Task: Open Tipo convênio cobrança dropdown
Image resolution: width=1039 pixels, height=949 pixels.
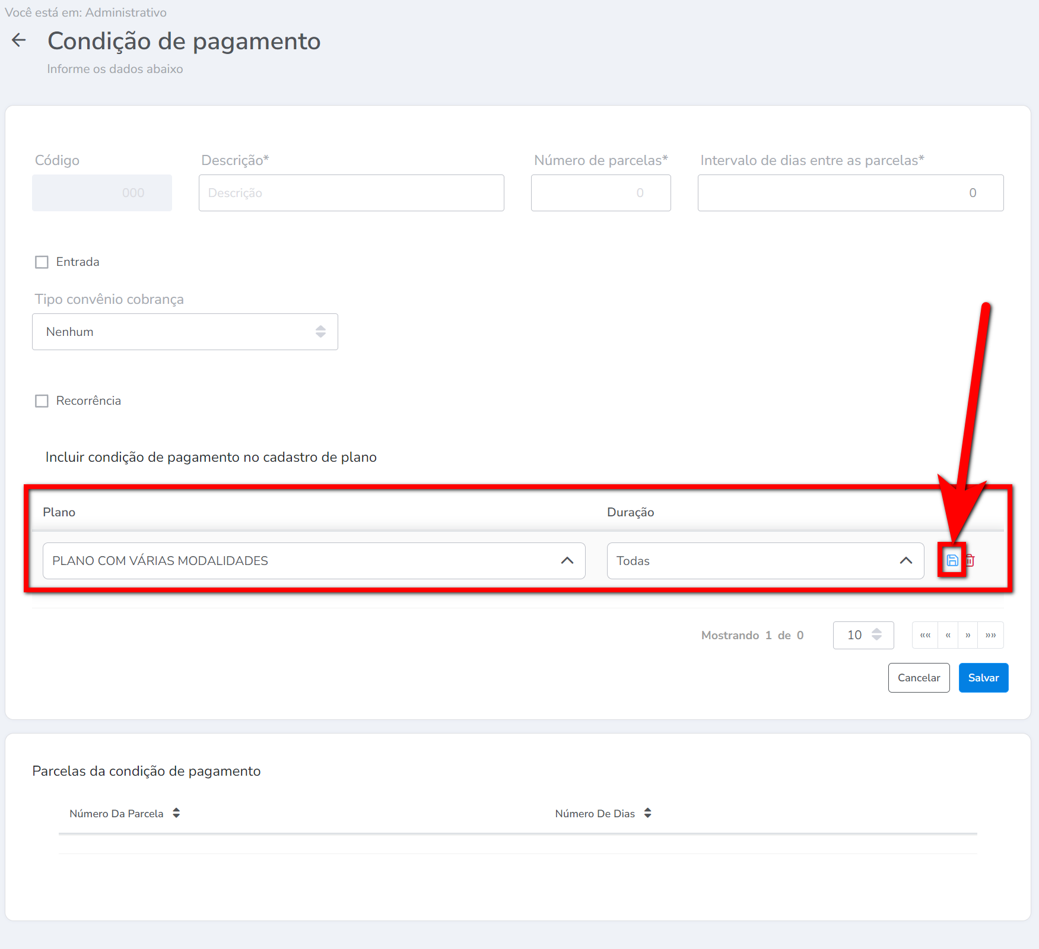Action: click(185, 332)
